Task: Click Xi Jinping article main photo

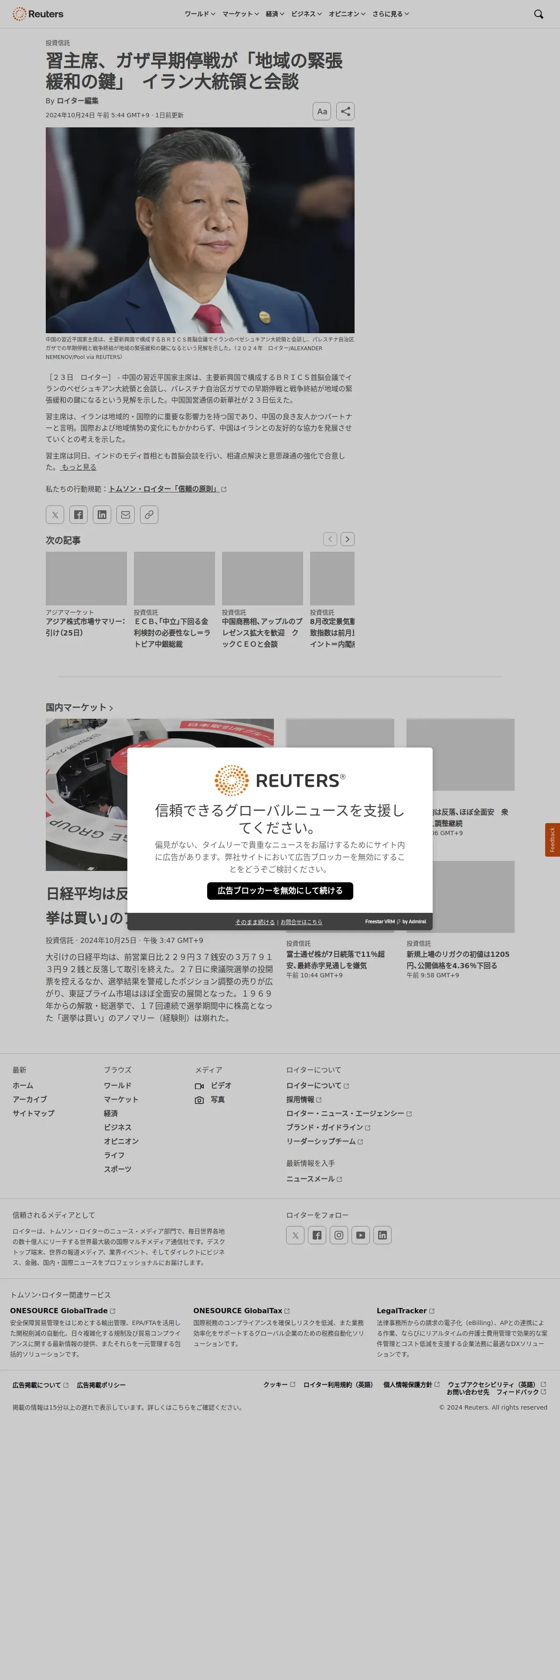Action: tap(200, 229)
